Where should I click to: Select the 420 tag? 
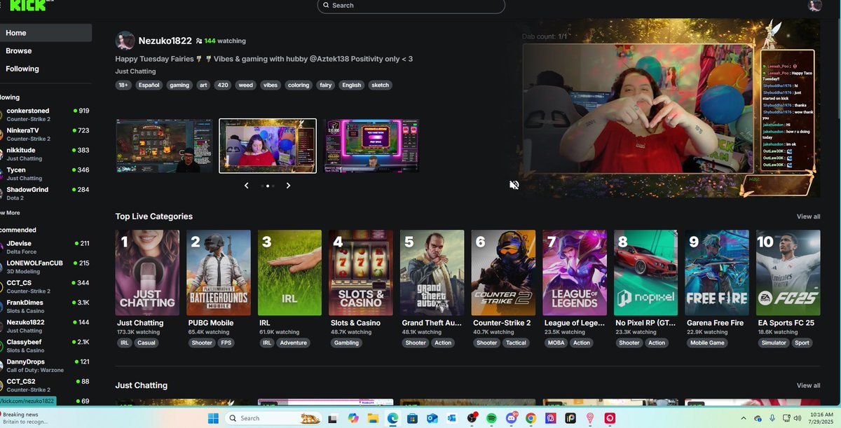(x=223, y=85)
